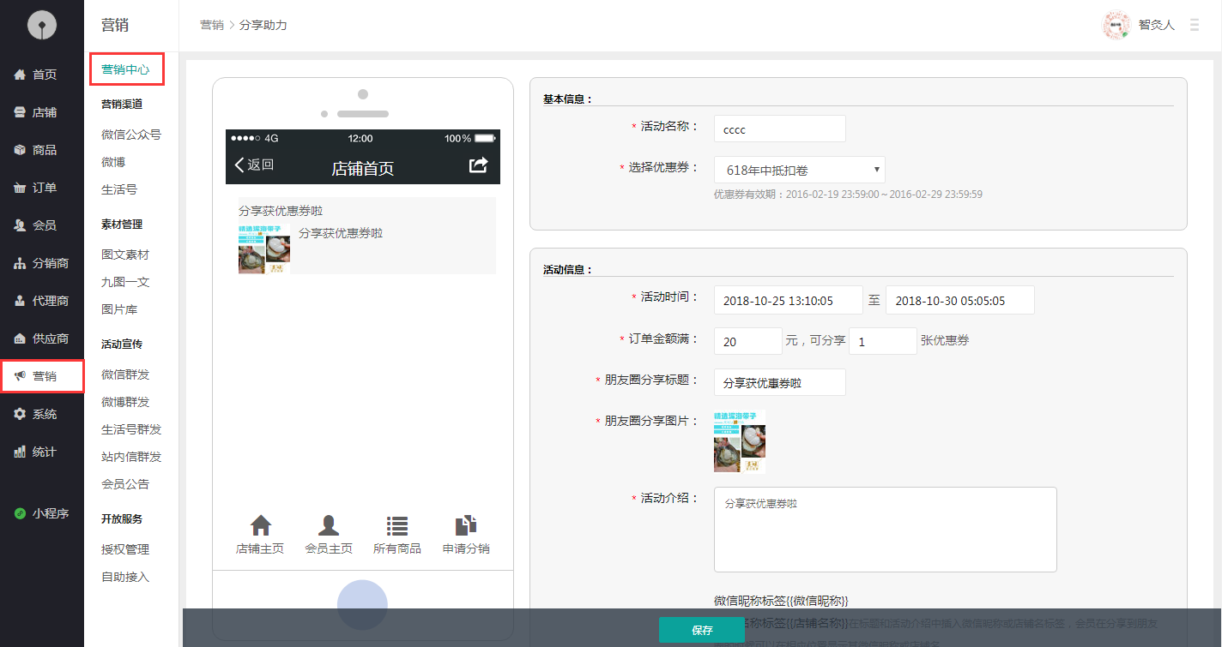Click the 活动名称 input field
The image size is (1222, 647).
[x=779, y=129]
